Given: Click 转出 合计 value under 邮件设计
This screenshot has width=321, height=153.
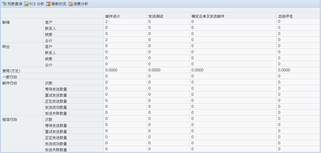Looking at the screenshot, I should [x=106, y=64].
